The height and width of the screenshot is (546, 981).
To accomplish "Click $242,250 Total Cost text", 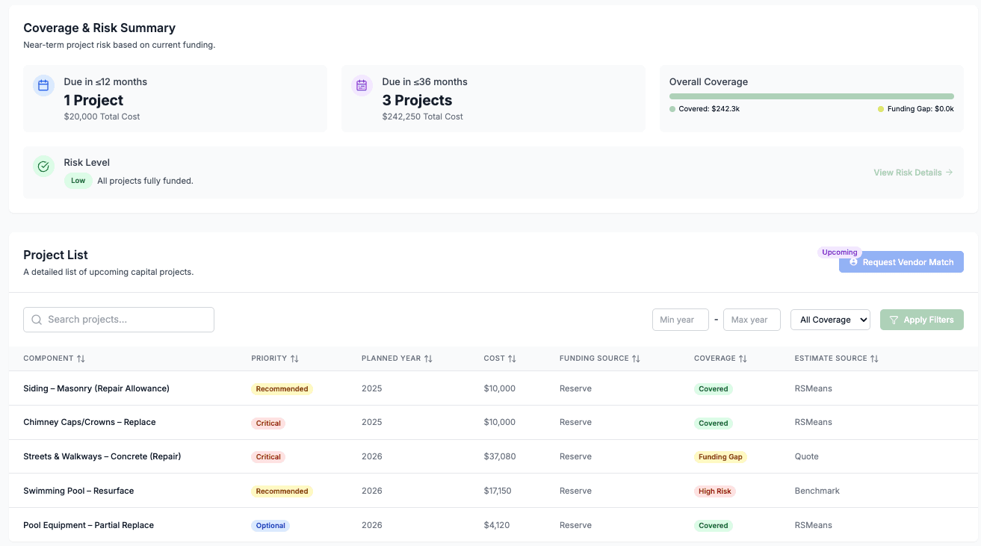I will click(x=422, y=117).
